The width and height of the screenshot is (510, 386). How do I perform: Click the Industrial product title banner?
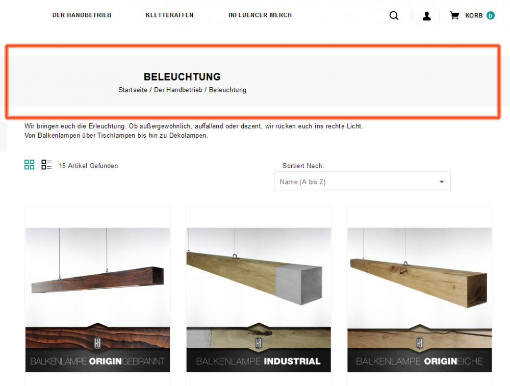(x=259, y=361)
